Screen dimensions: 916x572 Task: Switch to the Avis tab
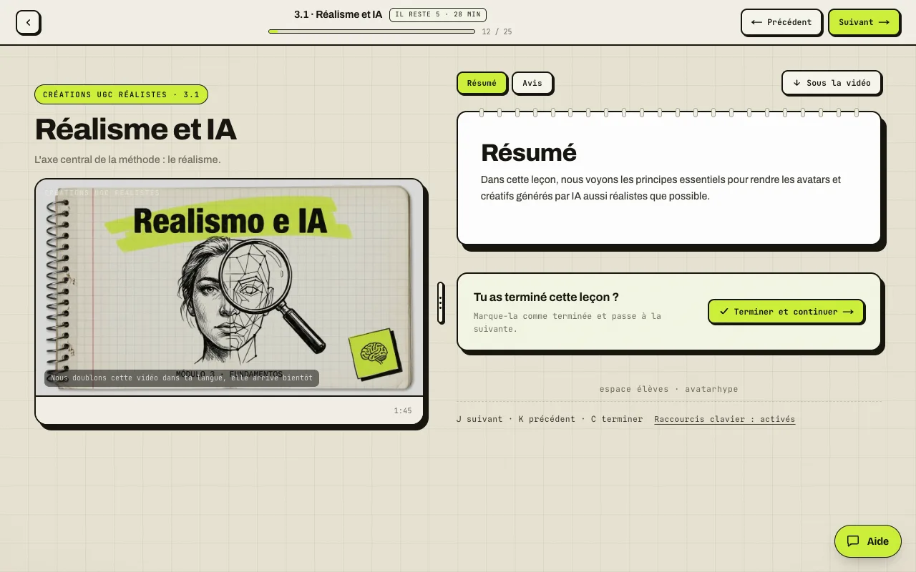pyautogui.click(x=532, y=83)
